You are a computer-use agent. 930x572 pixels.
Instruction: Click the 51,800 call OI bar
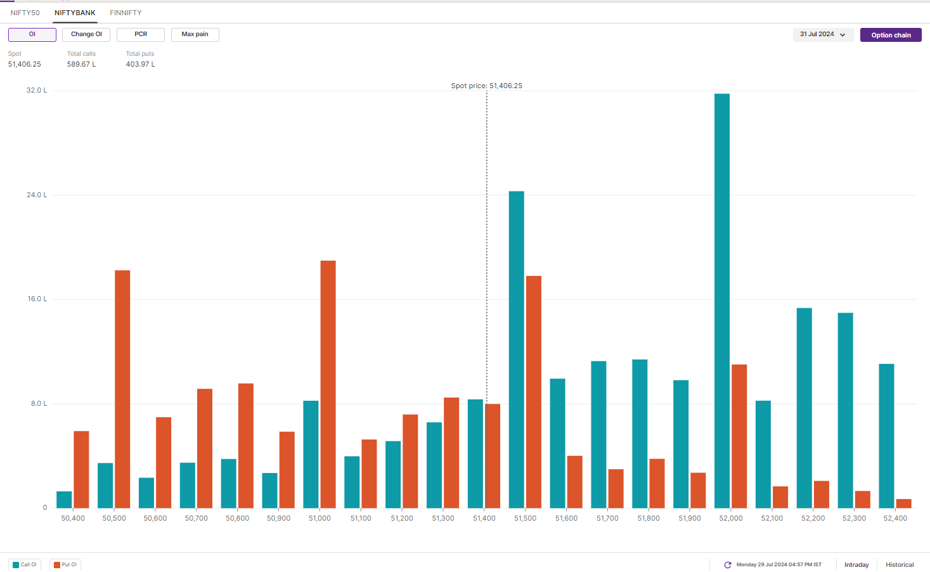(640, 434)
